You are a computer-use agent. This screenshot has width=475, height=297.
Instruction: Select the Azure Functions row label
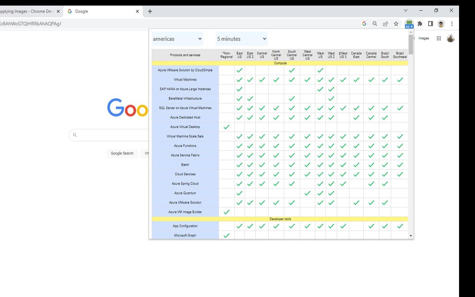coord(185,146)
